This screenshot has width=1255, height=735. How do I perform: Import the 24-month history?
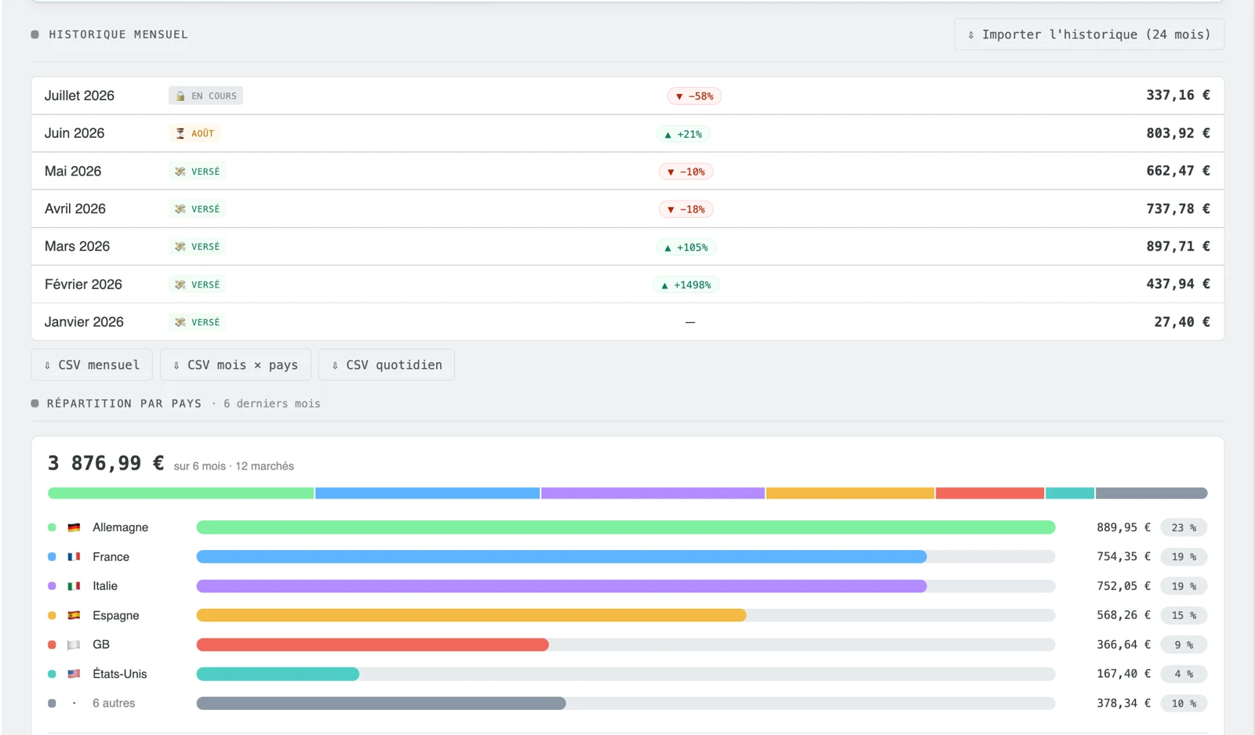pos(1089,34)
